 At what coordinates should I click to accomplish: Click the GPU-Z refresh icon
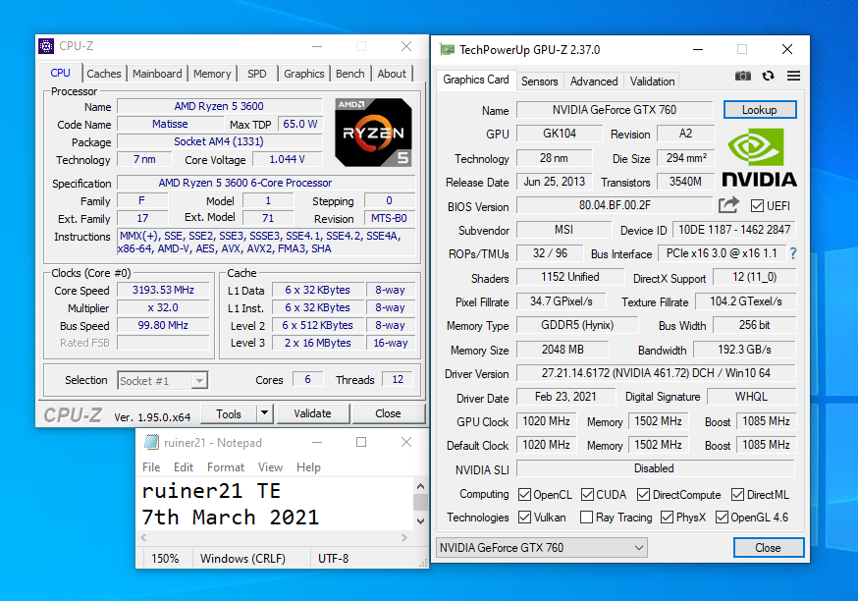pyautogui.click(x=768, y=76)
